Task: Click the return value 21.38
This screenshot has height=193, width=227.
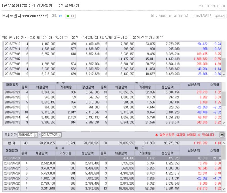Action: pyautogui.click(x=217, y=158)
